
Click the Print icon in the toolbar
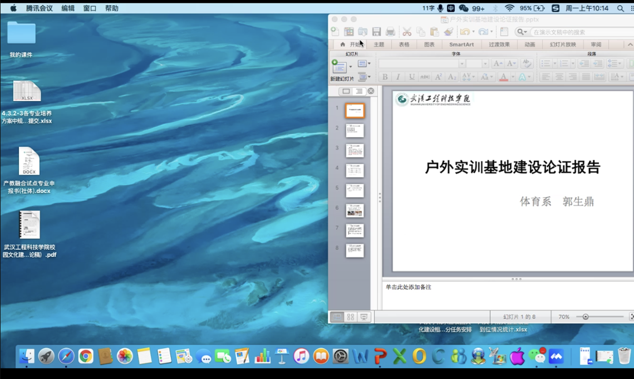(391, 32)
